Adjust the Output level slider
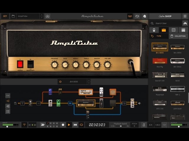Viewport: 189px width, 141px height. [179, 127]
